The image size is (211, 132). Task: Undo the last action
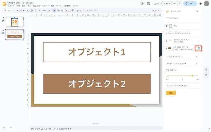coord(24,10)
